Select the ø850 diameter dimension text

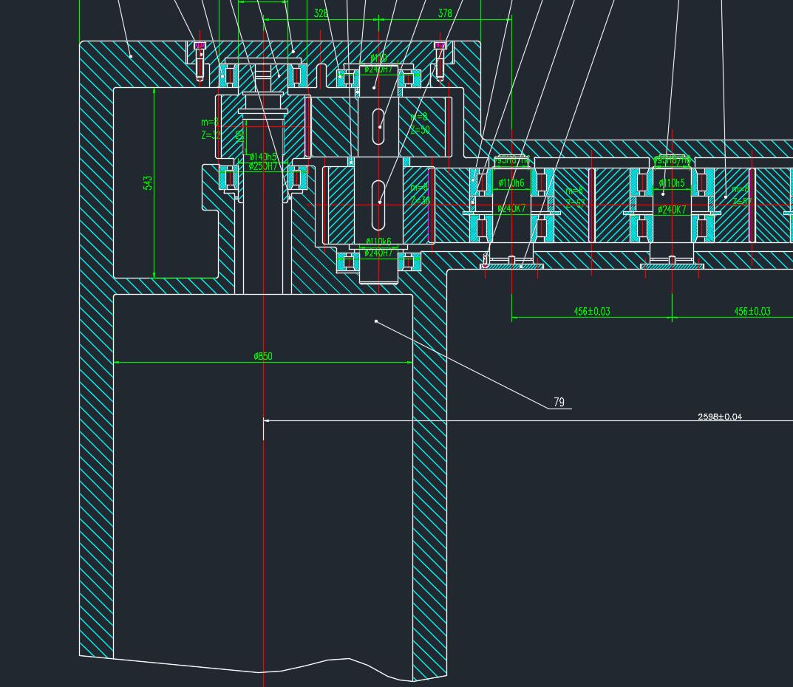pos(263,356)
